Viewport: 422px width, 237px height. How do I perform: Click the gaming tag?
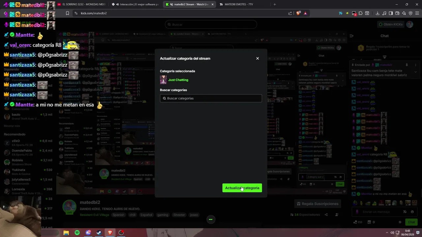[x=163, y=215]
